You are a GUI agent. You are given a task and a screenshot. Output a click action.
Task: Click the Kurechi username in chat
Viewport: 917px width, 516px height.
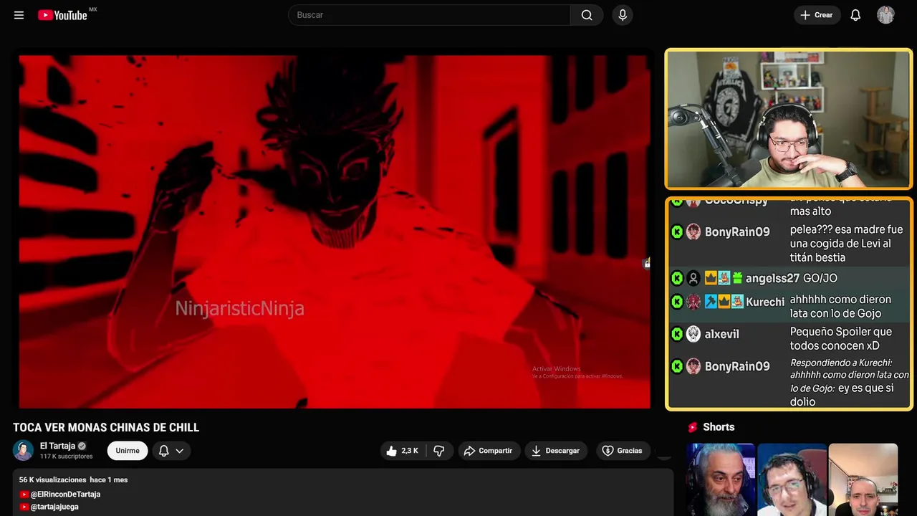tap(765, 302)
